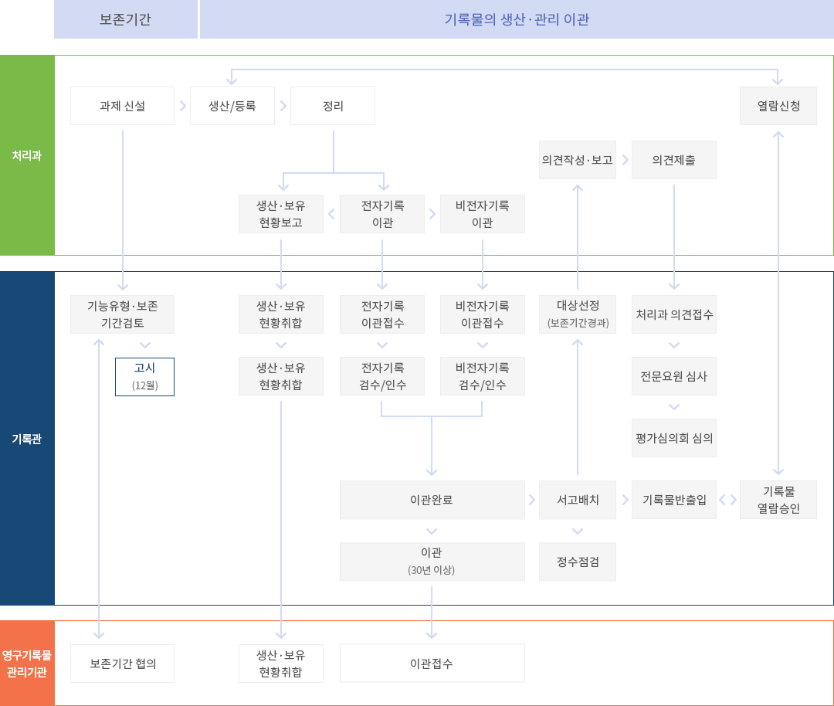
Task: Select the 정수점검 box
Action: tap(578, 562)
